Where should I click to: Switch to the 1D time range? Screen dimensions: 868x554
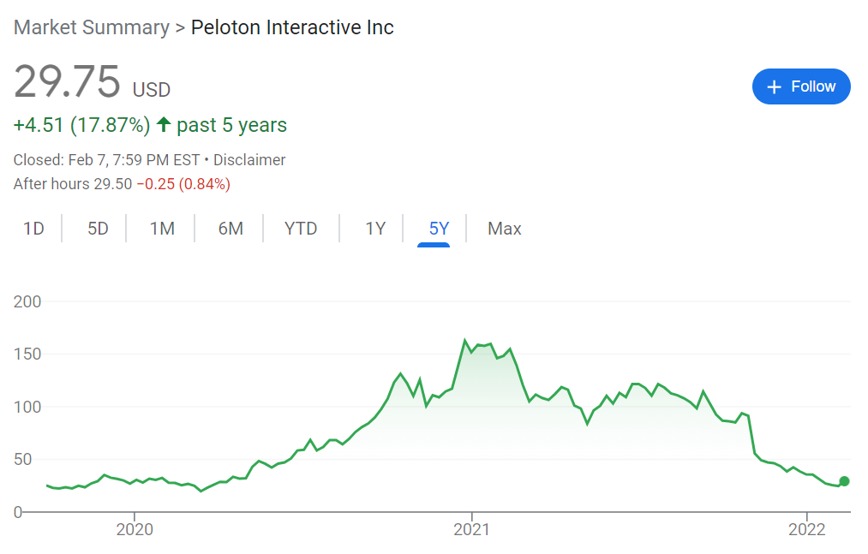point(33,229)
